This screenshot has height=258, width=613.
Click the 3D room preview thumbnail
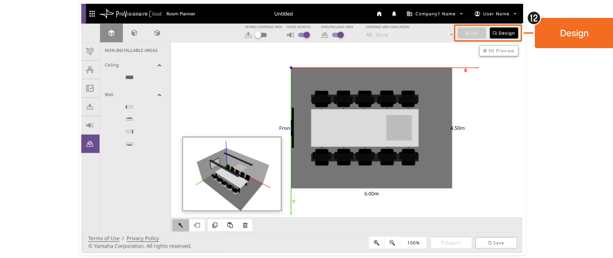[232, 174]
